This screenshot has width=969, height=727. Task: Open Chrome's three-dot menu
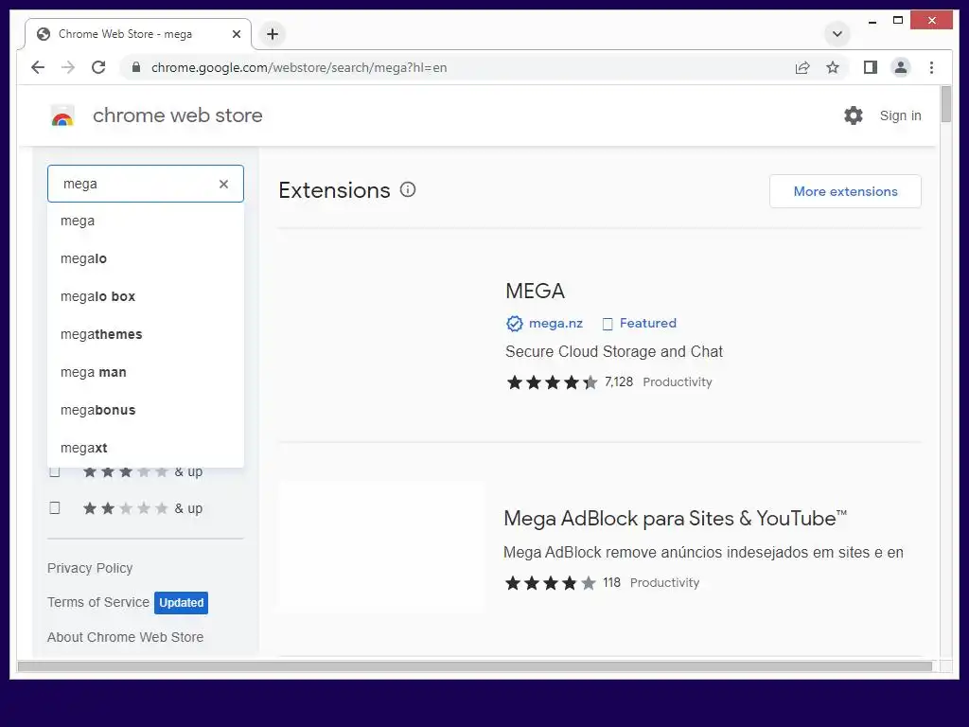(x=931, y=67)
